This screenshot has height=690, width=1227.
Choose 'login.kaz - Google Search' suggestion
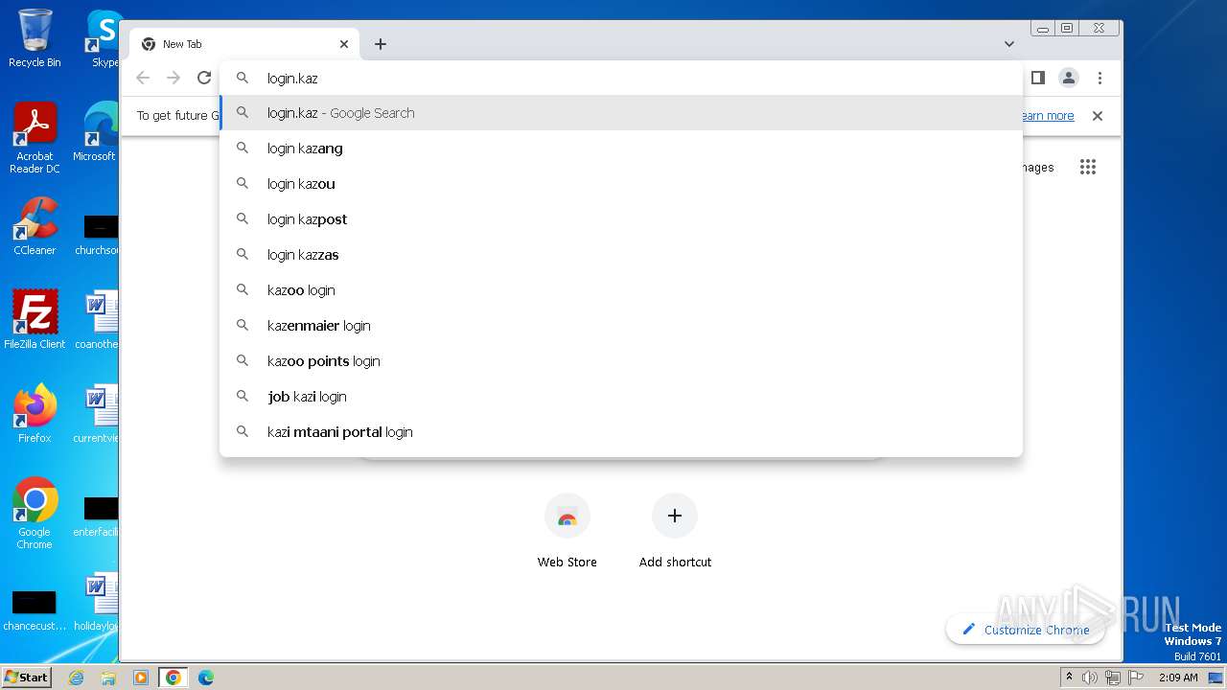coord(621,113)
